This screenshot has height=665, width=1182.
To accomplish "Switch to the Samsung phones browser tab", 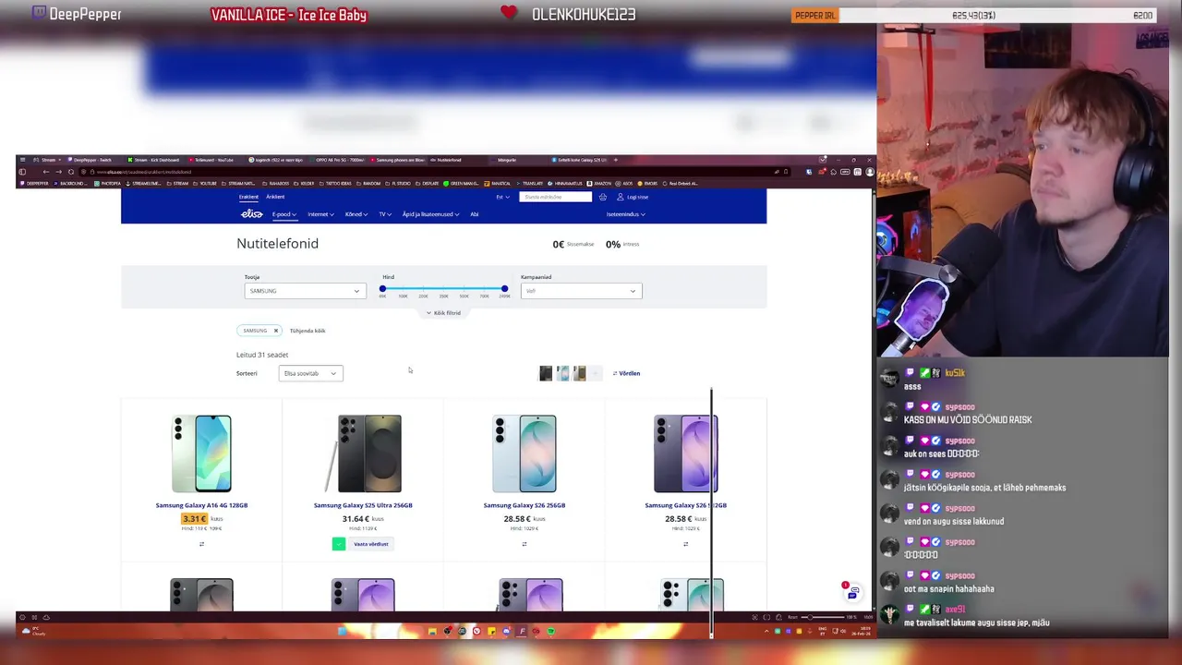I will [398, 160].
